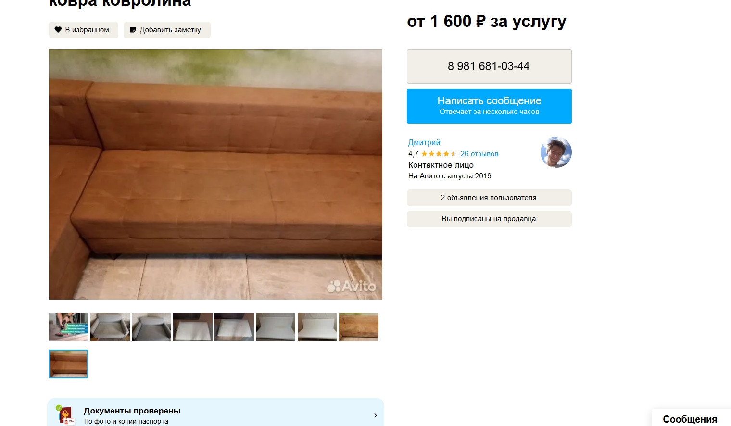Open Дмитрий seller profile link

pos(424,142)
